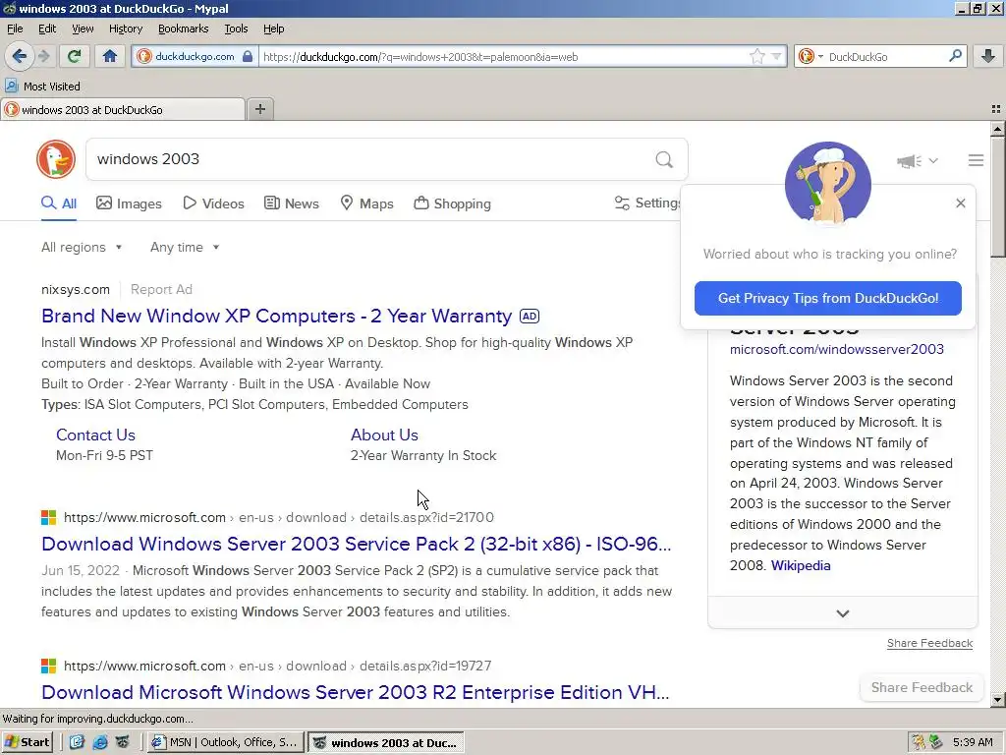1006x755 pixels.
Task: Switch to the Maps tab
Action: click(366, 203)
